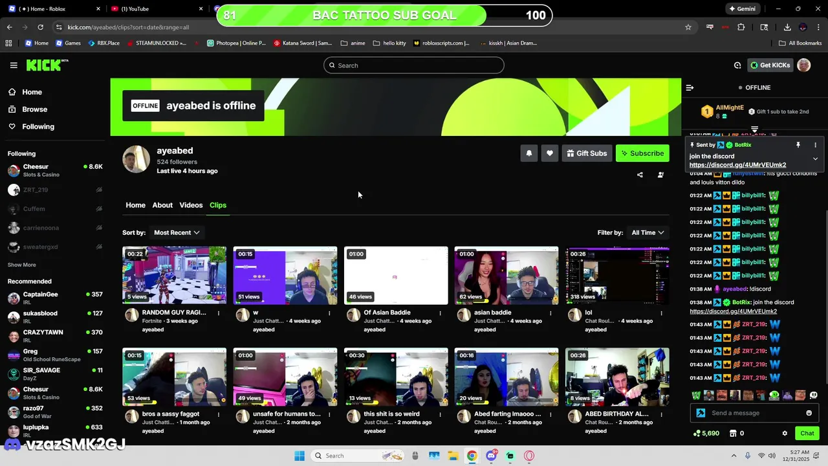Open CaptainGee recommended channel
Viewport: 828px width, 466px height.
[55, 298]
